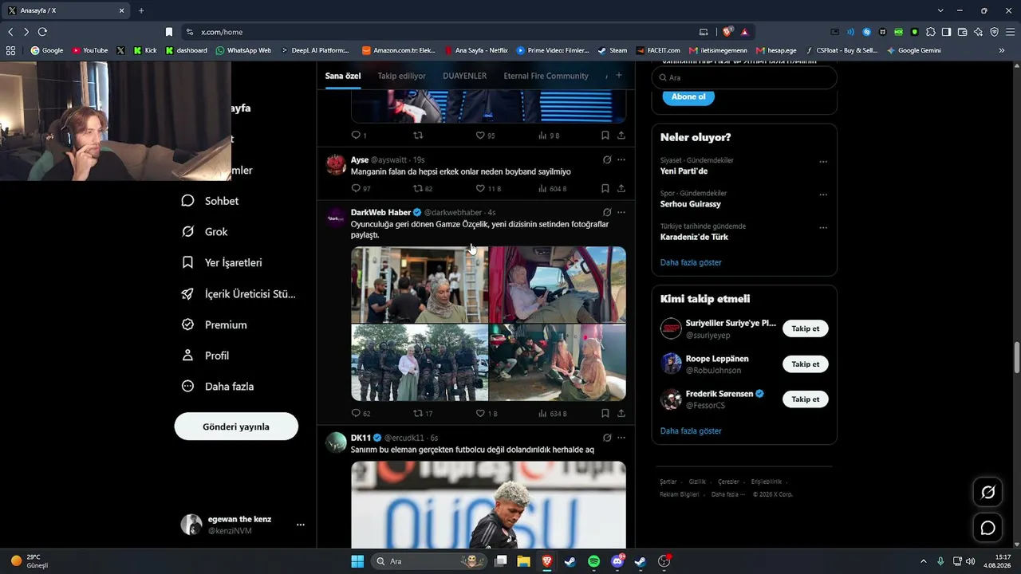Click Daha fazla göster under who to follow
Viewport: 1021px width, 574px height.
pos(691,431)
